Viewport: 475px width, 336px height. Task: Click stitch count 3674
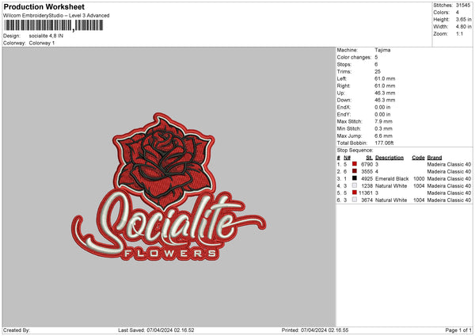(x=367, y=200)
